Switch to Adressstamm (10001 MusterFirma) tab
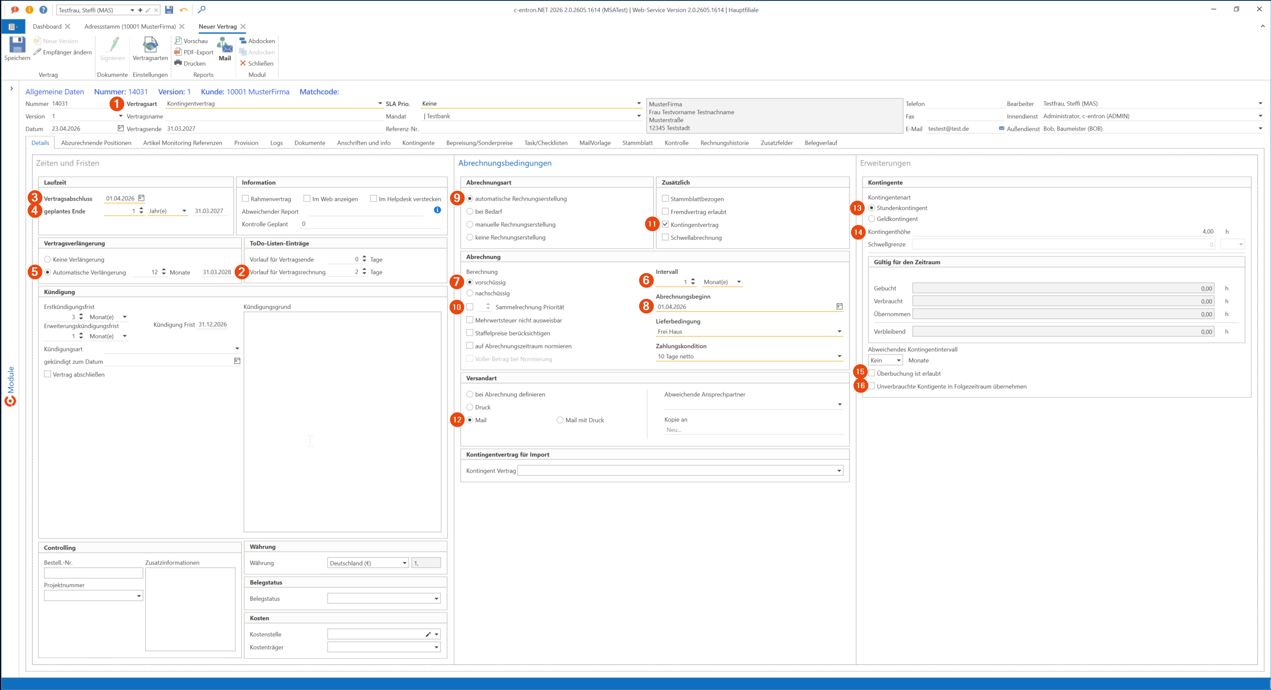 tap(130, 26)
